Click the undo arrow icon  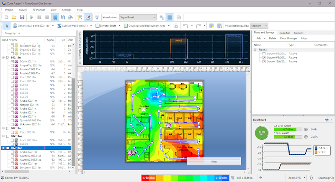[186, 26]
